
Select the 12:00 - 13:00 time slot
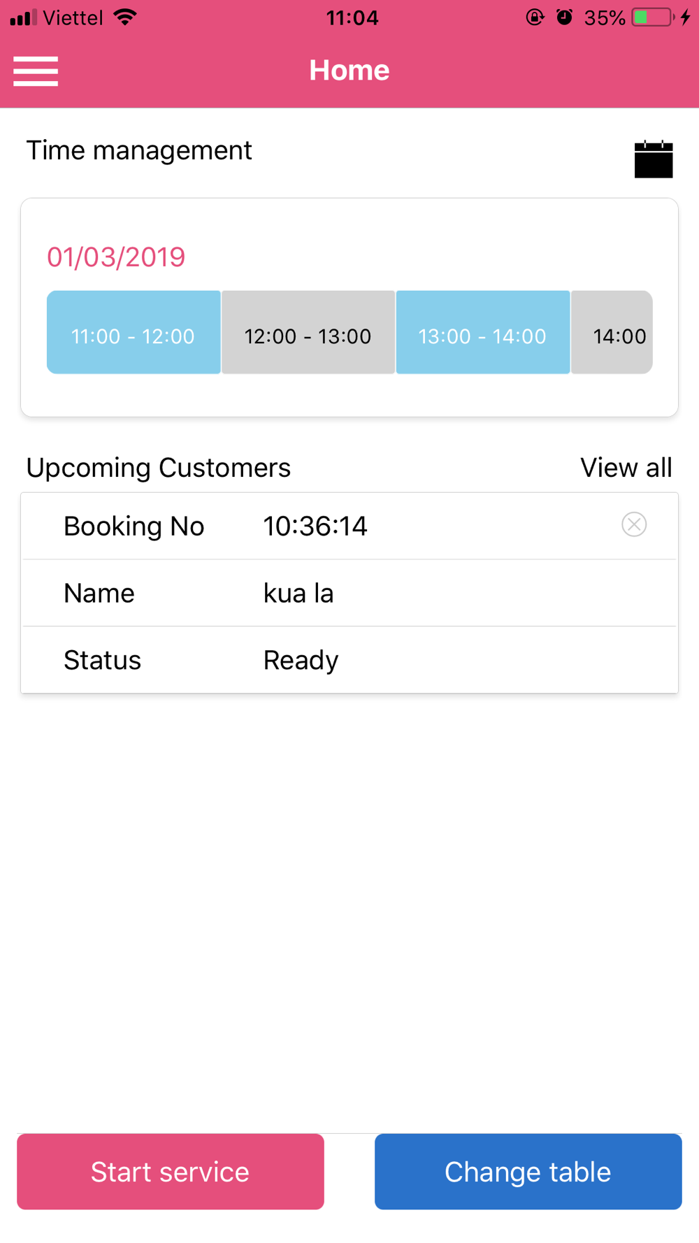click(308, 332)
